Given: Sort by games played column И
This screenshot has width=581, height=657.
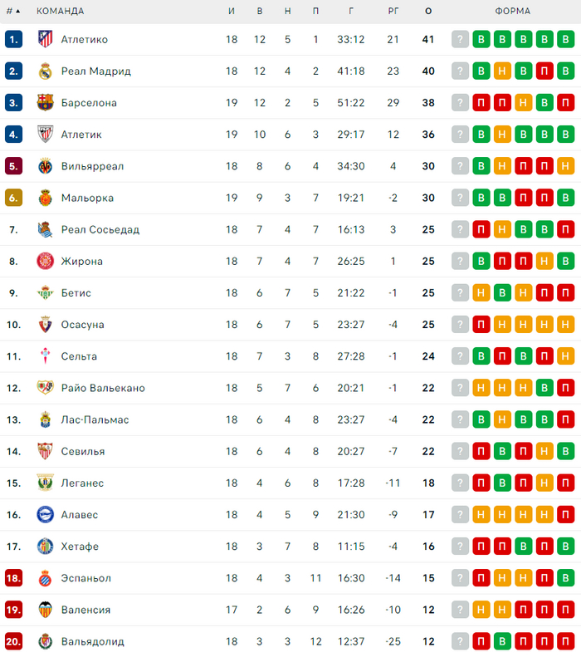Looking at the screenshot, I should 232,12.
